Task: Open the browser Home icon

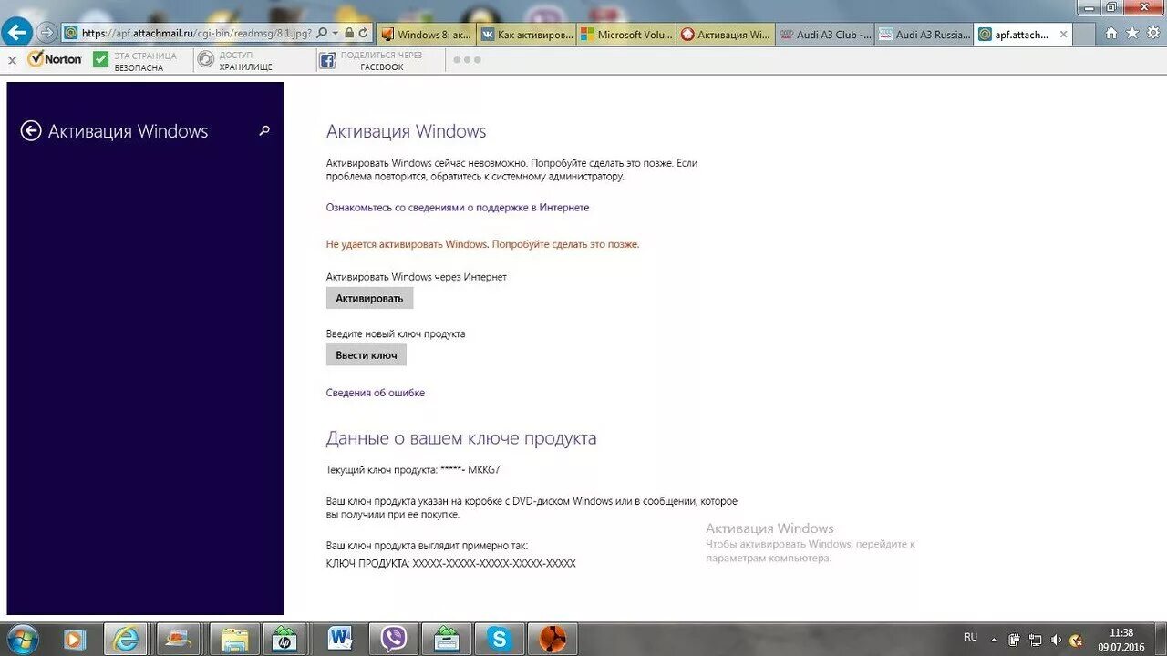Action: point(1110,34)
